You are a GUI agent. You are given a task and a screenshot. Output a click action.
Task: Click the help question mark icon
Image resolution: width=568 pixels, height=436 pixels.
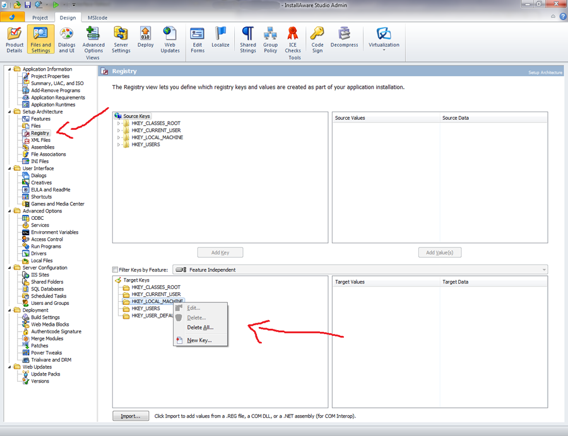564,16
